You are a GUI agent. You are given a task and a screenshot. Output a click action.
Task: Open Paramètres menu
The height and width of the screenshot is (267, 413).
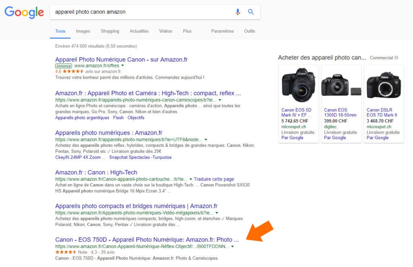click(222, 31)
